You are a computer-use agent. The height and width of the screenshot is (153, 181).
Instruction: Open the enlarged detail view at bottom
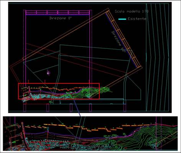click(90, 133)
